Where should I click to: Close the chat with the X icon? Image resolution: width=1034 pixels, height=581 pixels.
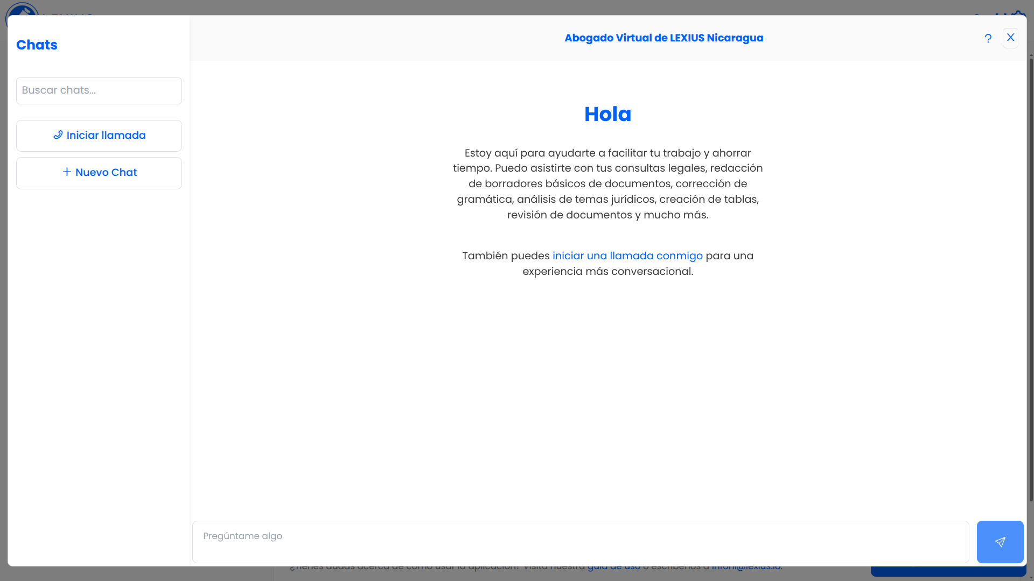pos(1010,38)
